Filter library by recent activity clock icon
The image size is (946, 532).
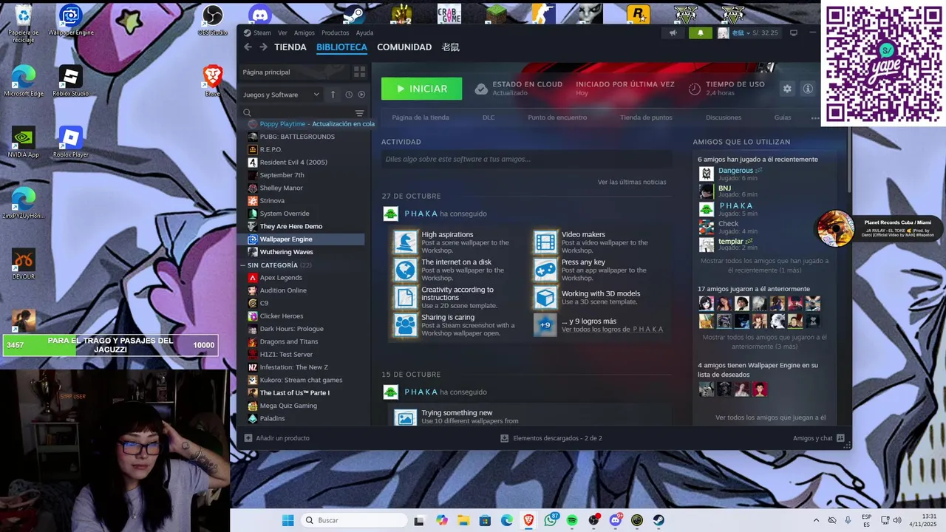pyautogui.click(x=349, y=95)
